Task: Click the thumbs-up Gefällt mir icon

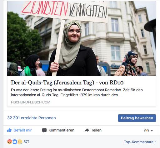Action: click(9, 130)
